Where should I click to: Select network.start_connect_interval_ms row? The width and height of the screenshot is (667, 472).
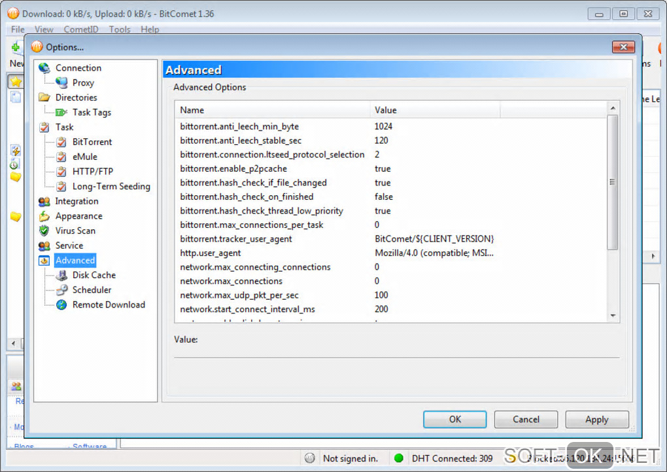click(x=390, y=309)
